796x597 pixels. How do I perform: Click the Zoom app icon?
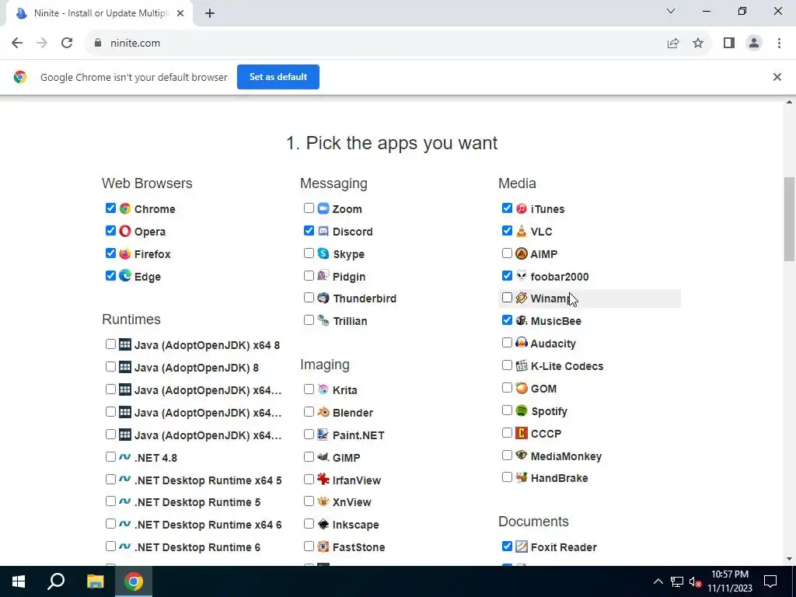tap(323, 208)
